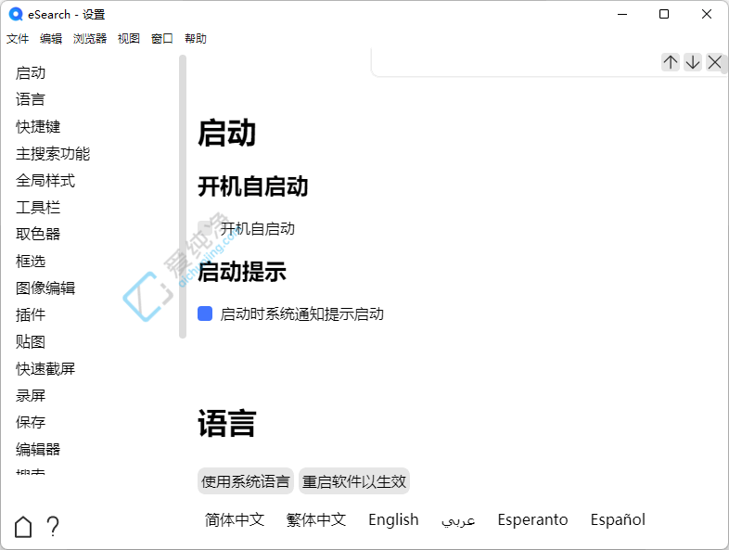Image resolution: width=729 pixels, height=550 pixels.
Task: Click 使用系统语言 button
Action: tap(246, 481)
